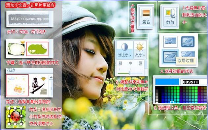Choose the white thin border style thumbnail
Screen dimensions: 208x130
coord(170,41)
